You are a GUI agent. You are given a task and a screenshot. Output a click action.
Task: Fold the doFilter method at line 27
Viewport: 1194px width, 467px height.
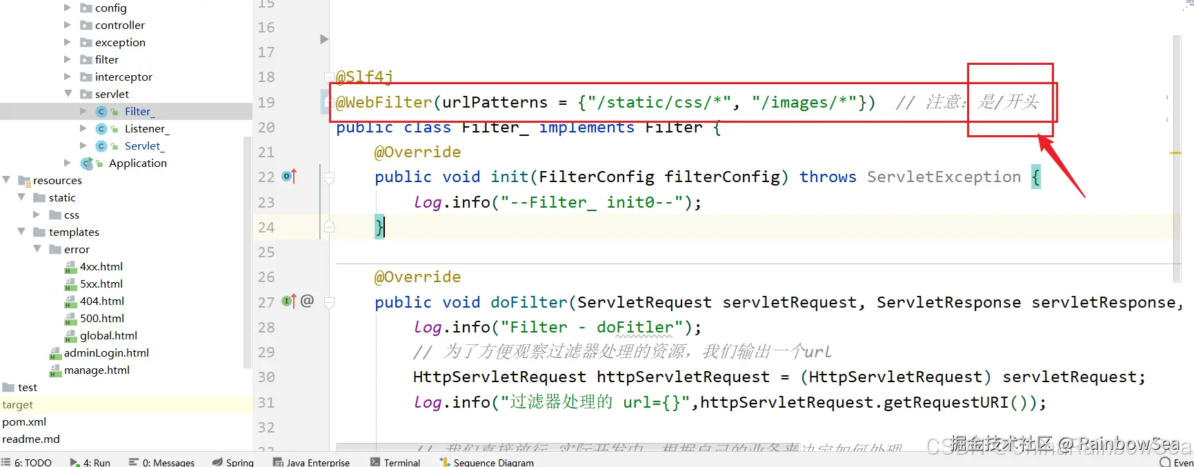coord(330,302)
